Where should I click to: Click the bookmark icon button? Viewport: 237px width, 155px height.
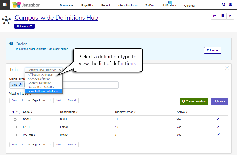click(x=223, y=16)
